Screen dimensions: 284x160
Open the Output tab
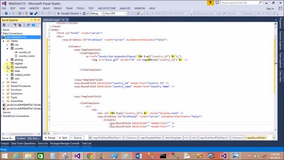[x=5, y=143]
